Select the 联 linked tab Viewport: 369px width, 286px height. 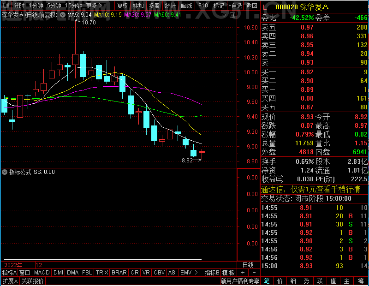click(x=320, y=281)
